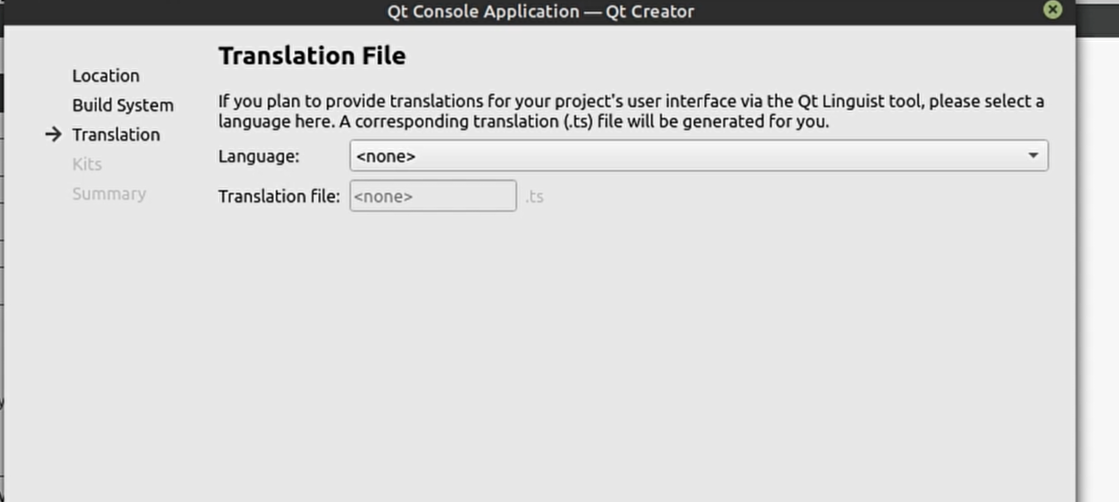Click the Language dropdown arrow
The image size is (1119, 502).
pyautogui.click(x=1033, y=155)
